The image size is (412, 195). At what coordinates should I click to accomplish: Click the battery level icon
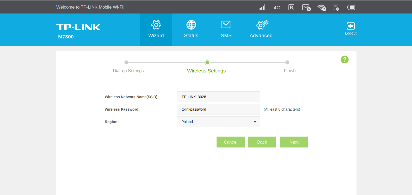[x=351, y=7]
